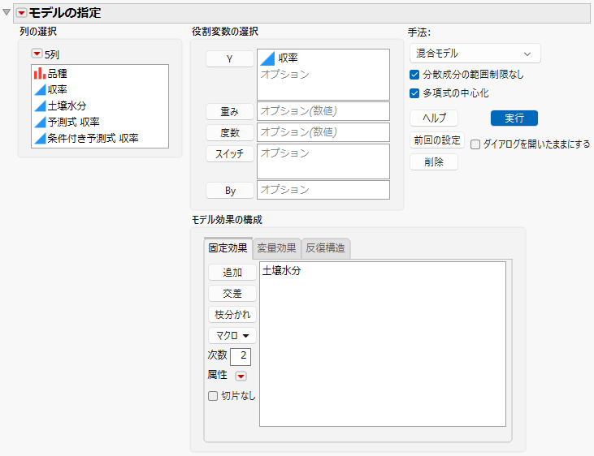Switch to the 反復構造 tab
594x456 pixels.
(325, 248)
